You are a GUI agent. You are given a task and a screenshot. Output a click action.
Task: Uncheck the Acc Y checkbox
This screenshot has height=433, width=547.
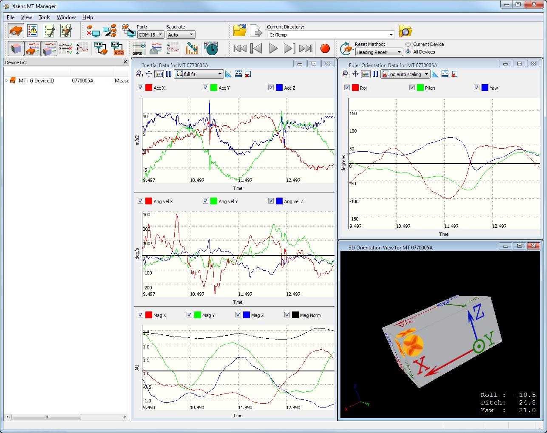(205, 88)
